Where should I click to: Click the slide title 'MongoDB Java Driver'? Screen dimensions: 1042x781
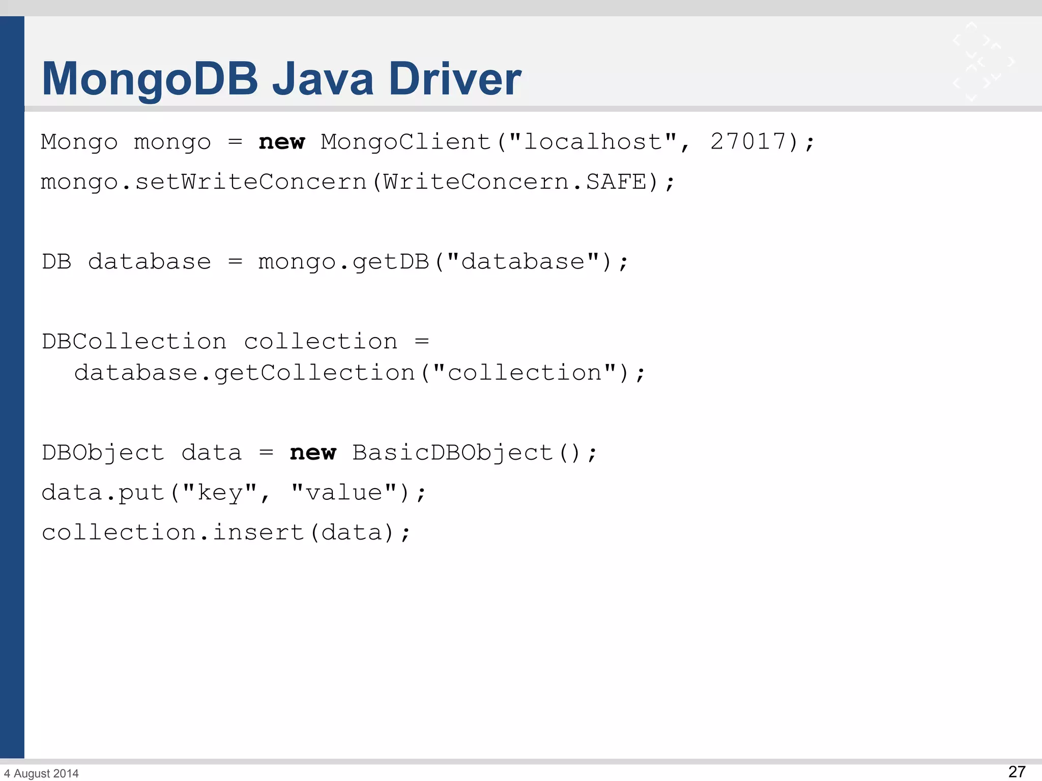pyautogui.click(x=281, y=79)
